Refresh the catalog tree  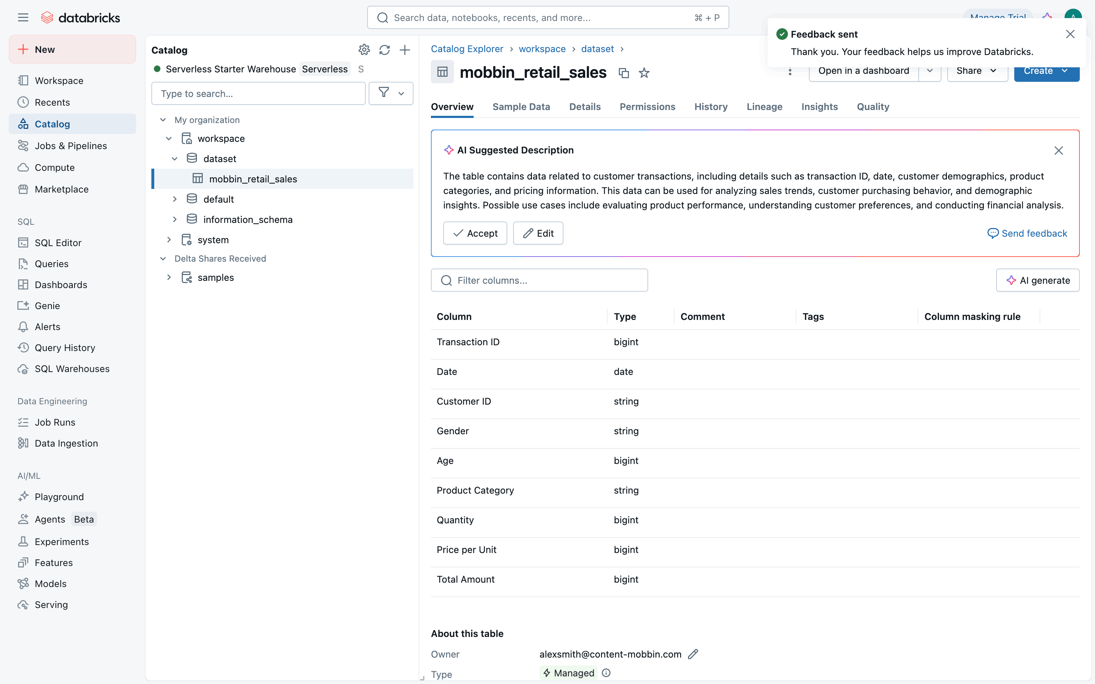(384, 50)
